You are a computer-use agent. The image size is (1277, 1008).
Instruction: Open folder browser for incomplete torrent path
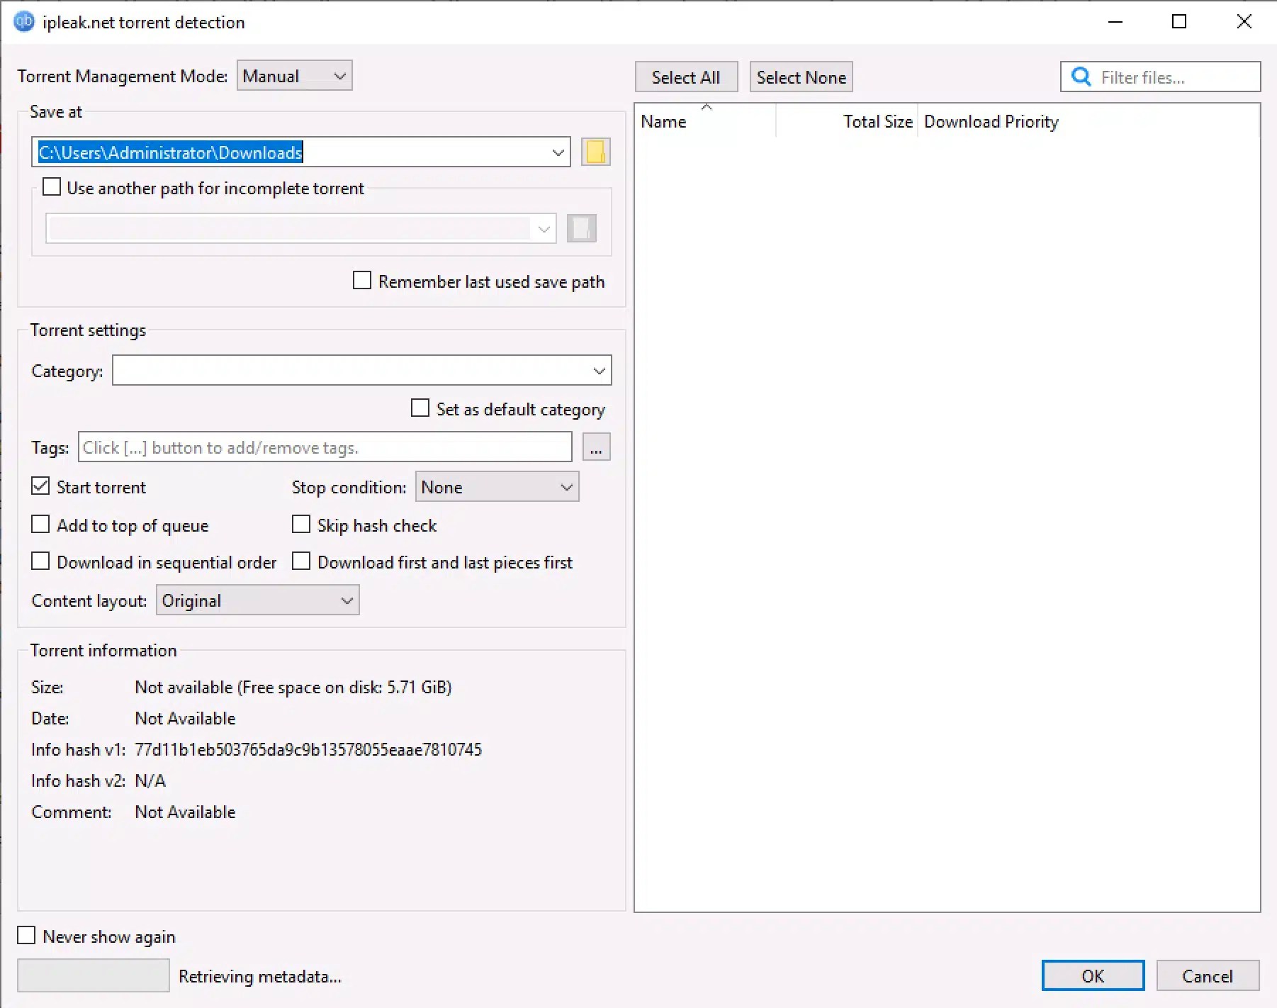(581, 228)
